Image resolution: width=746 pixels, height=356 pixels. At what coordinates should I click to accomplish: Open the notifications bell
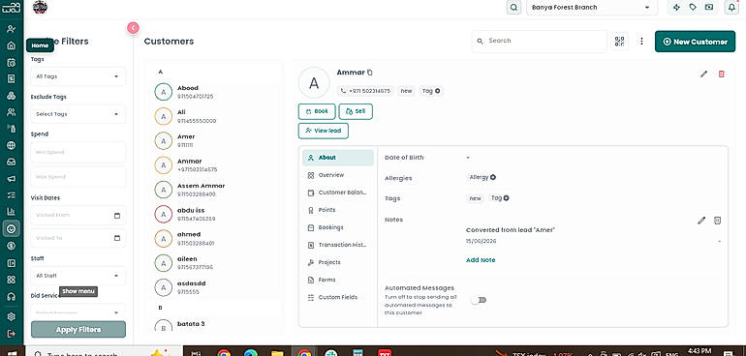[731, 7]
